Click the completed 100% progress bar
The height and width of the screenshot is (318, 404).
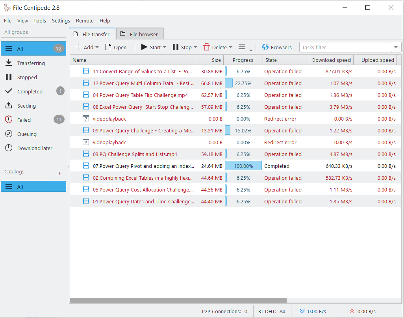click(x=243, y=166)
